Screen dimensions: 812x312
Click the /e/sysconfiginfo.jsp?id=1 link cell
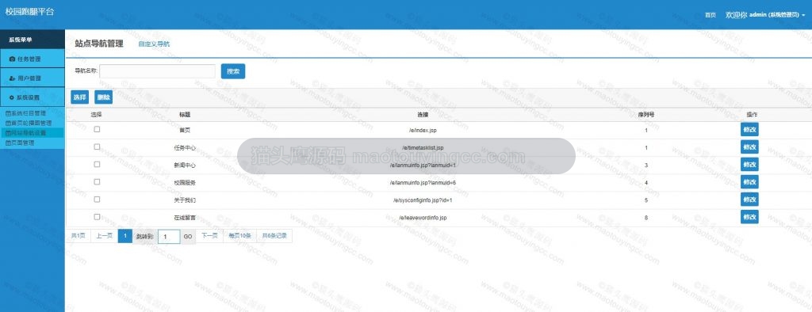tap(423, 200)
